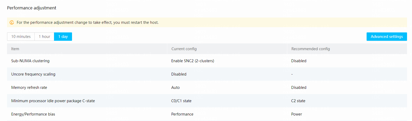Switch to the 1 hour time range
The height and width of the screenshot is (121, 412).
click(x=44, y=37)
